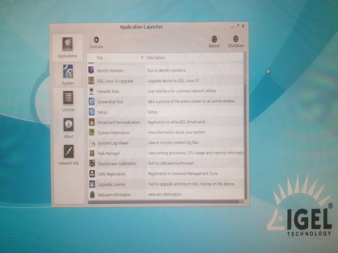The height and width of the screenshot is (253, 338).
Task: Click the Identify Monitors row icon
Action: [x=91, y=70]
